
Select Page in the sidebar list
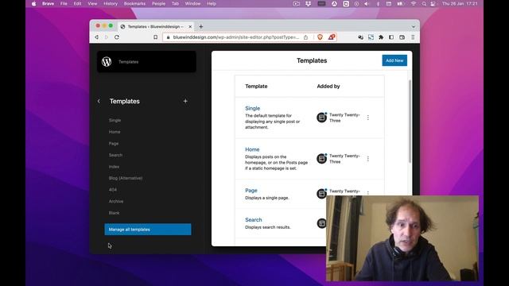click(114, 143)
